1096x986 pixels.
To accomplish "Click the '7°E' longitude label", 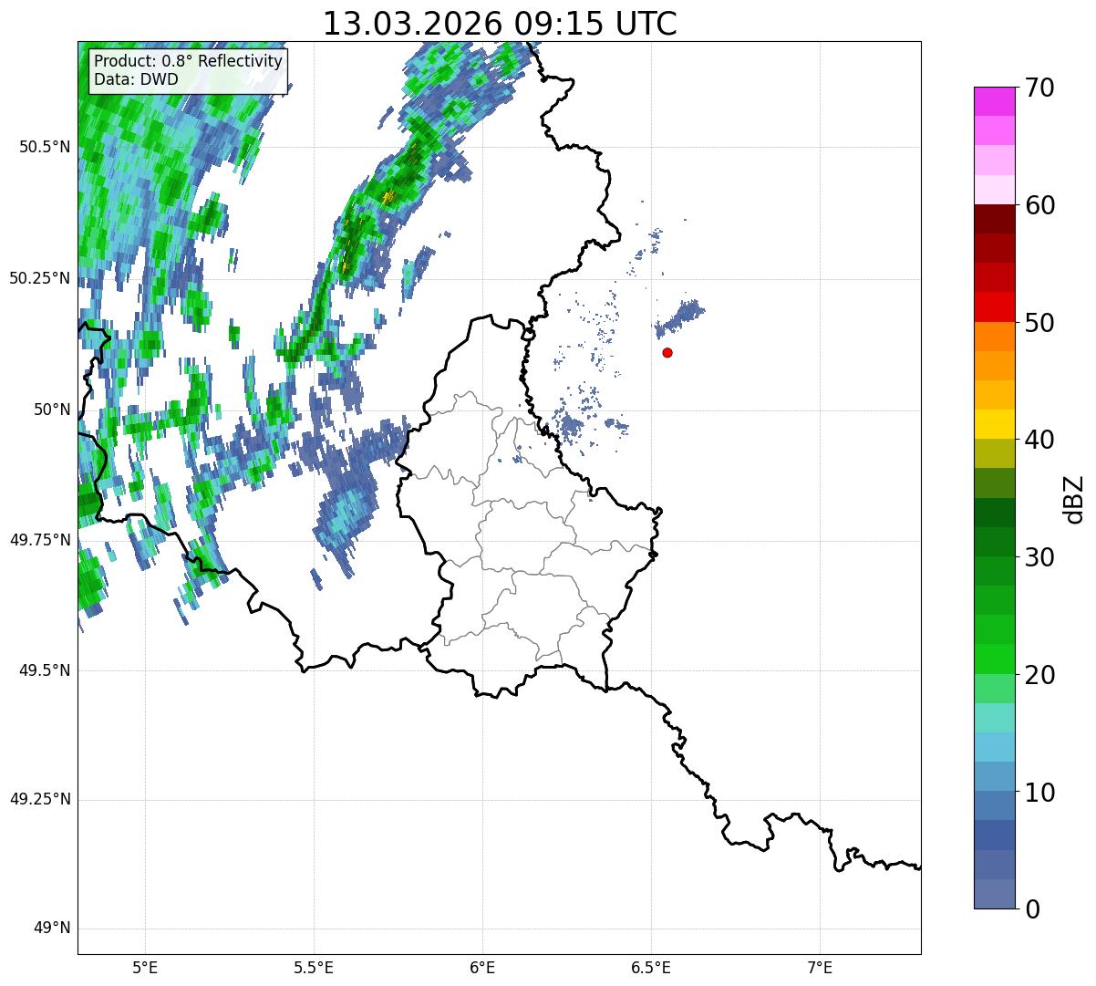I will pos(821,968).
